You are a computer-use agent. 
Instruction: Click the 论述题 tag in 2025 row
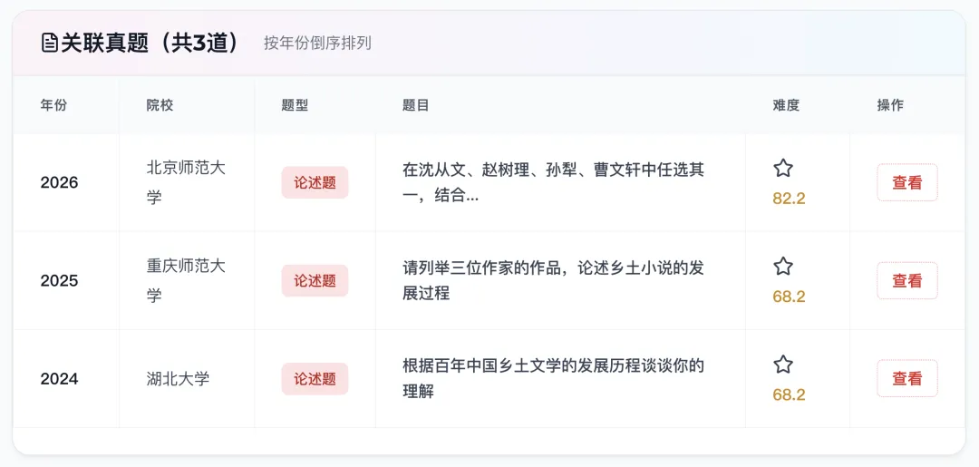[x=315, y=280]
